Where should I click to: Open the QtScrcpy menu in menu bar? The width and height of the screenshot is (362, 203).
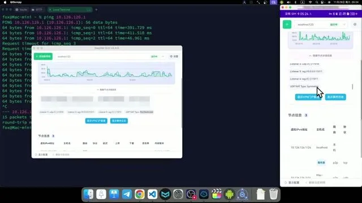[x=16, y=2]
